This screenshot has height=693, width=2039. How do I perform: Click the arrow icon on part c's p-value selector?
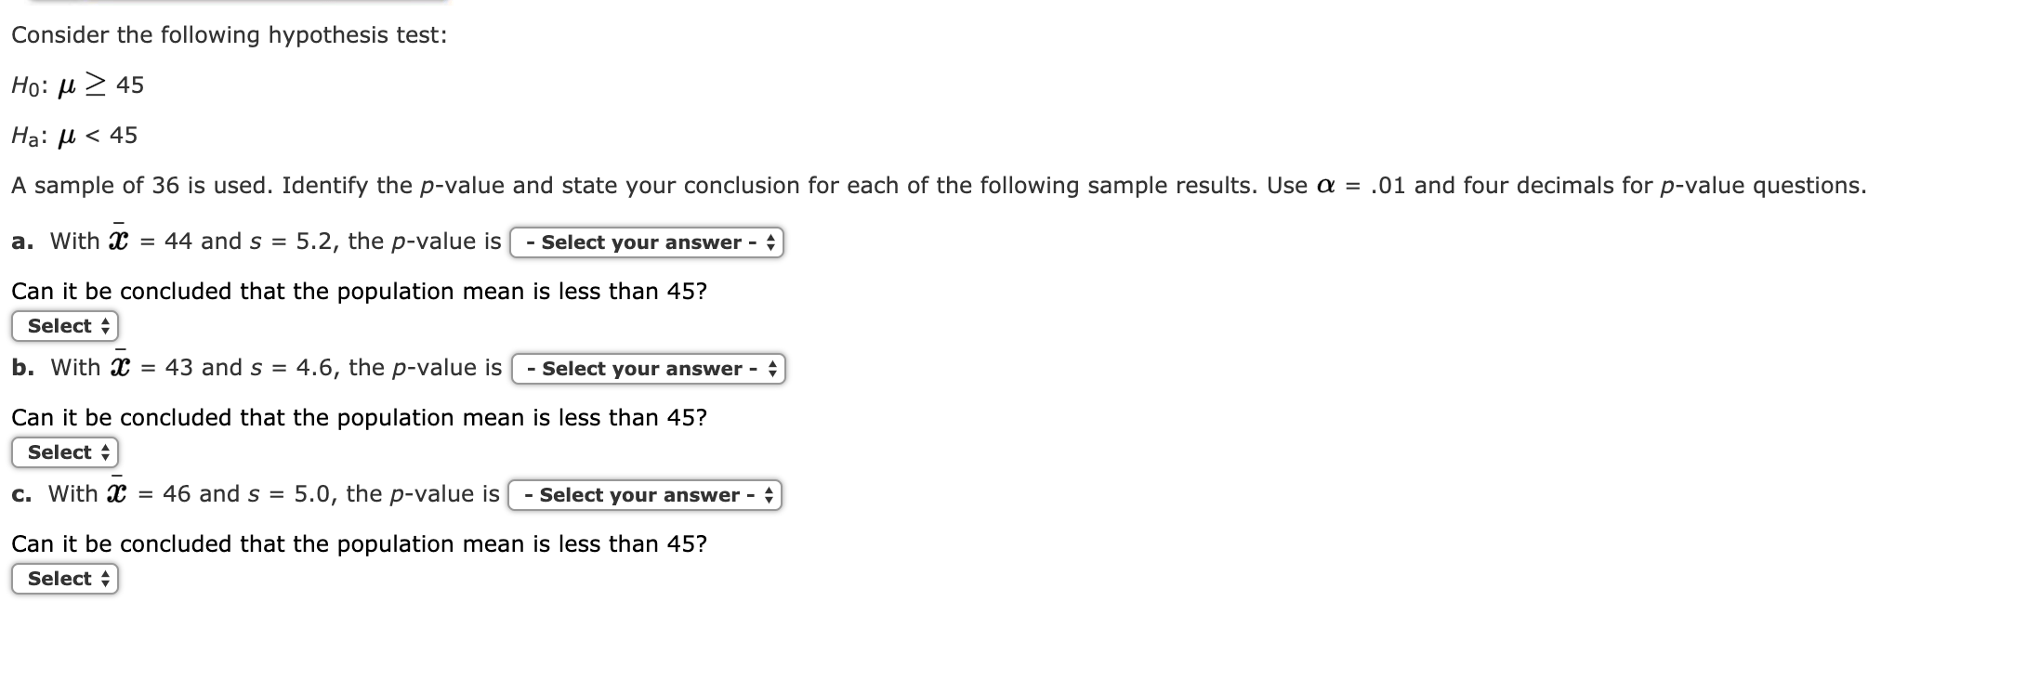pyautogui.click(x=769, y=495)
